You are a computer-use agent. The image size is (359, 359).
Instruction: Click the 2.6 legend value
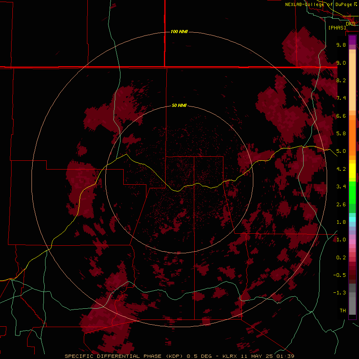341,205
